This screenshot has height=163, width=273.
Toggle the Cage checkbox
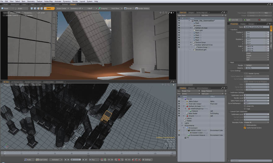245,109
